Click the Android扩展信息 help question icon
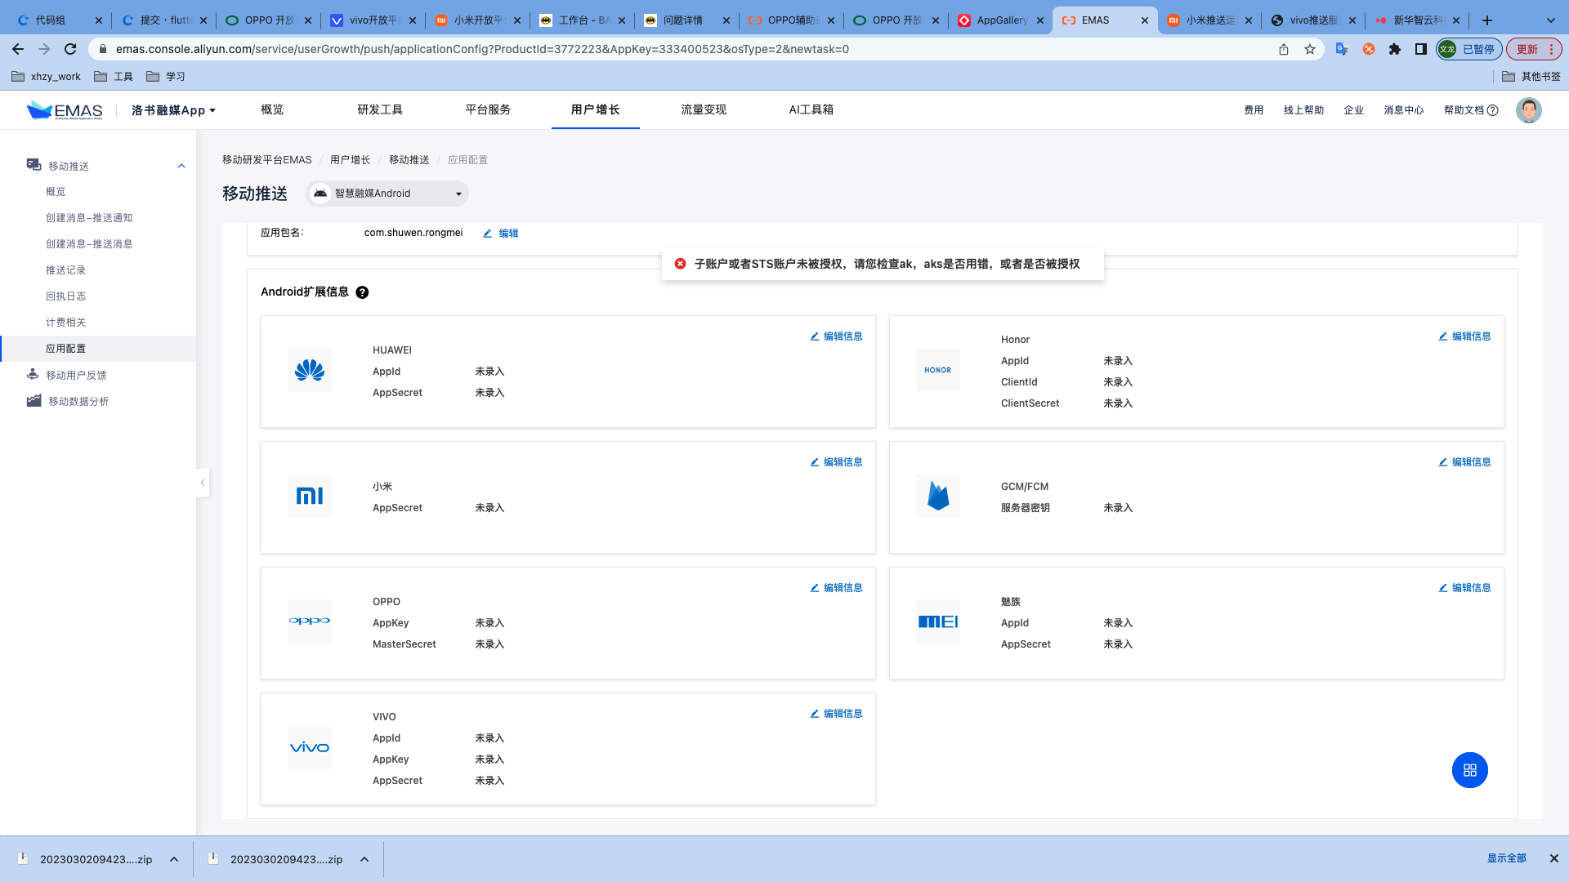 362,292
